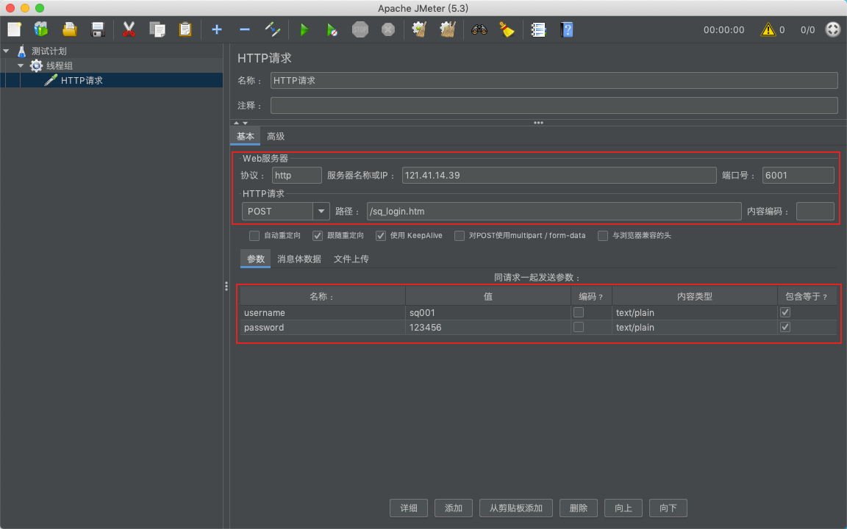Click the 内容编码 input field
This screenshot has width=847, height=529.
[815, 211]
